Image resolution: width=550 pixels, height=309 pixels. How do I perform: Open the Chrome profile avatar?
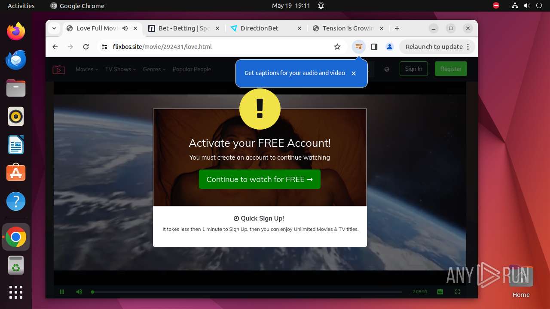(390, 47)
